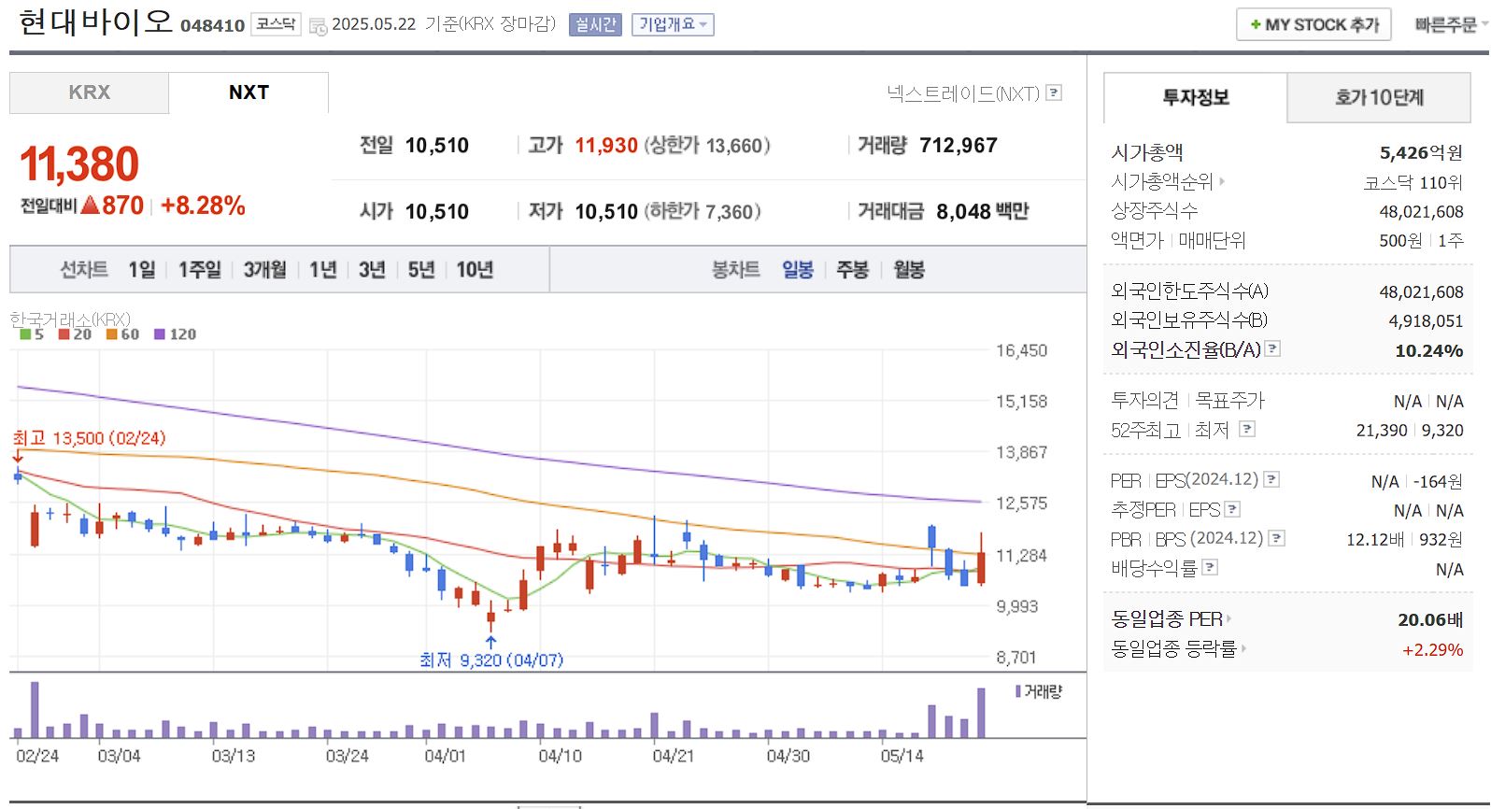
Task: Click the clock icon before the date
Action: (318, 25)
